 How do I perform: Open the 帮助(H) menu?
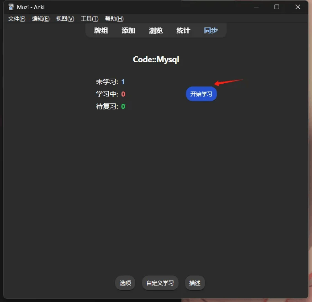(x=114, y=19)
